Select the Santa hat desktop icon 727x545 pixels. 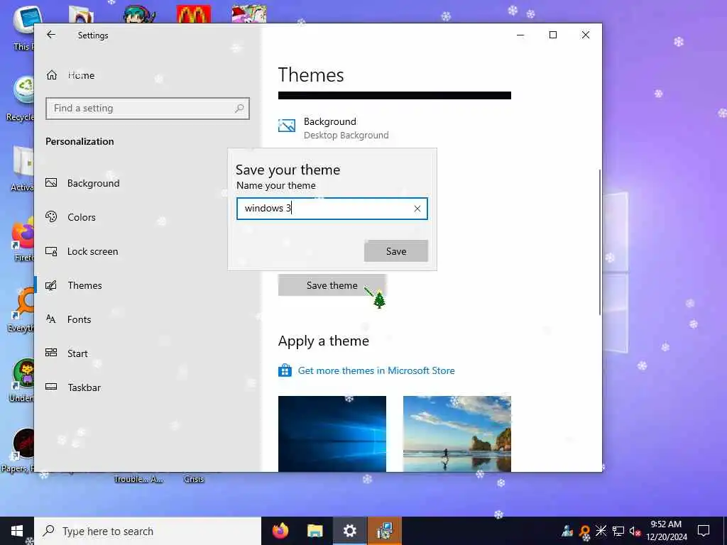coord(249,14)
